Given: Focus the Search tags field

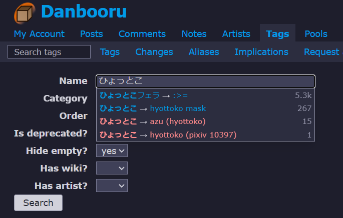Looking at the screenshot, I should coord(49,52).
